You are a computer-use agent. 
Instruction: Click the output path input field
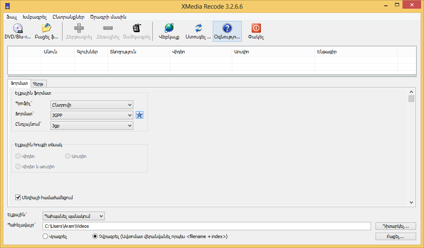point(207,226)
